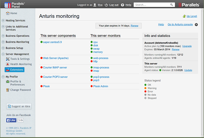The image size is (204, 138).
Task: Click the Suggest an Idea button
Action: (x=19, y=106)
